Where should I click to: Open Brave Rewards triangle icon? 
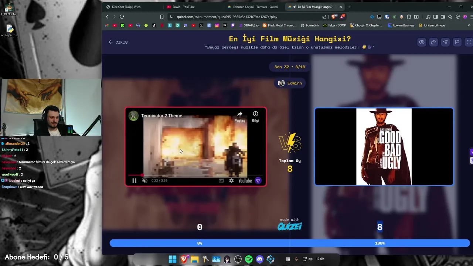pos(342,17)
